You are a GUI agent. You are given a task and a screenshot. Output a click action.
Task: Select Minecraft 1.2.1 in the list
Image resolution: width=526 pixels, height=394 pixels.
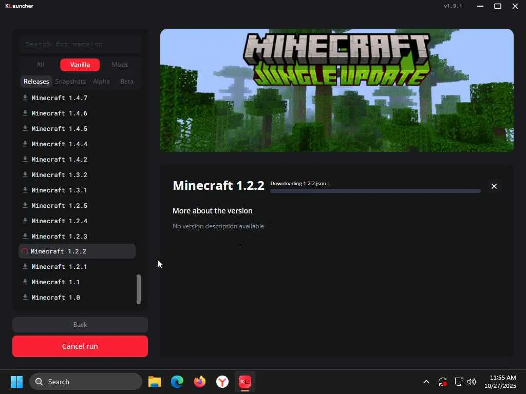(x=77, y=267)
